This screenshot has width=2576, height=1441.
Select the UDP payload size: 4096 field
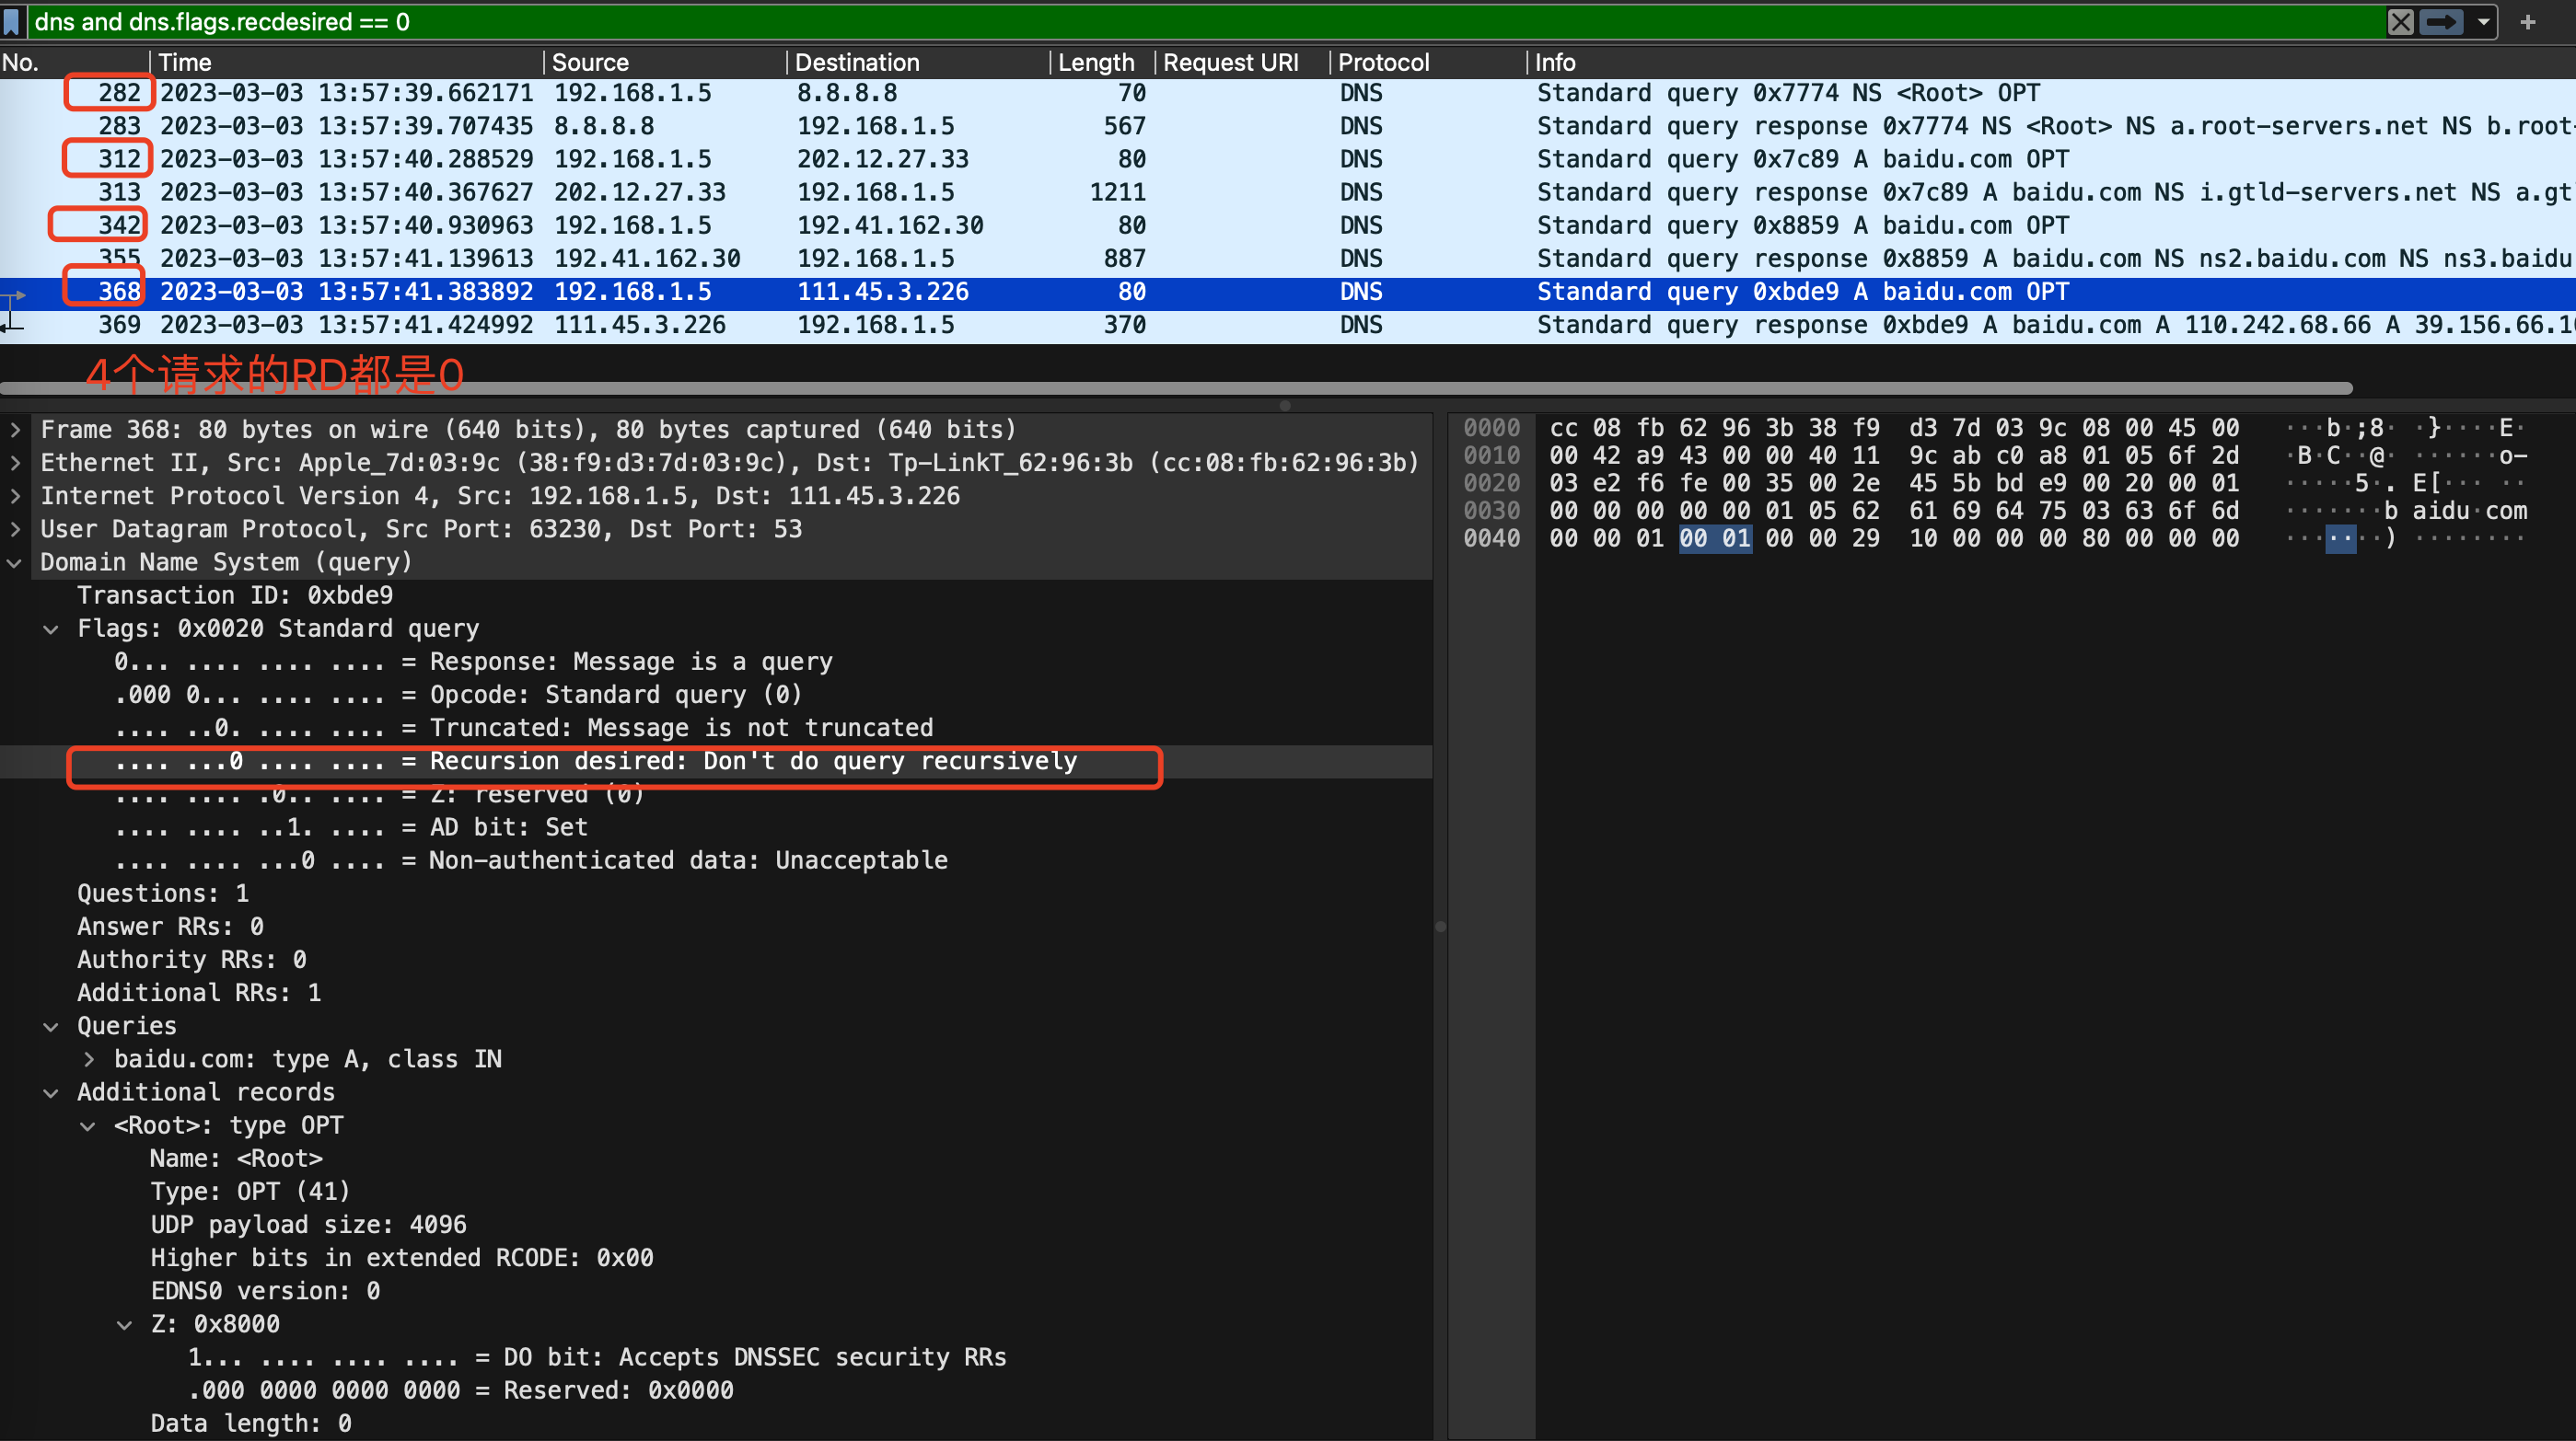click(x=308, y=1224)
